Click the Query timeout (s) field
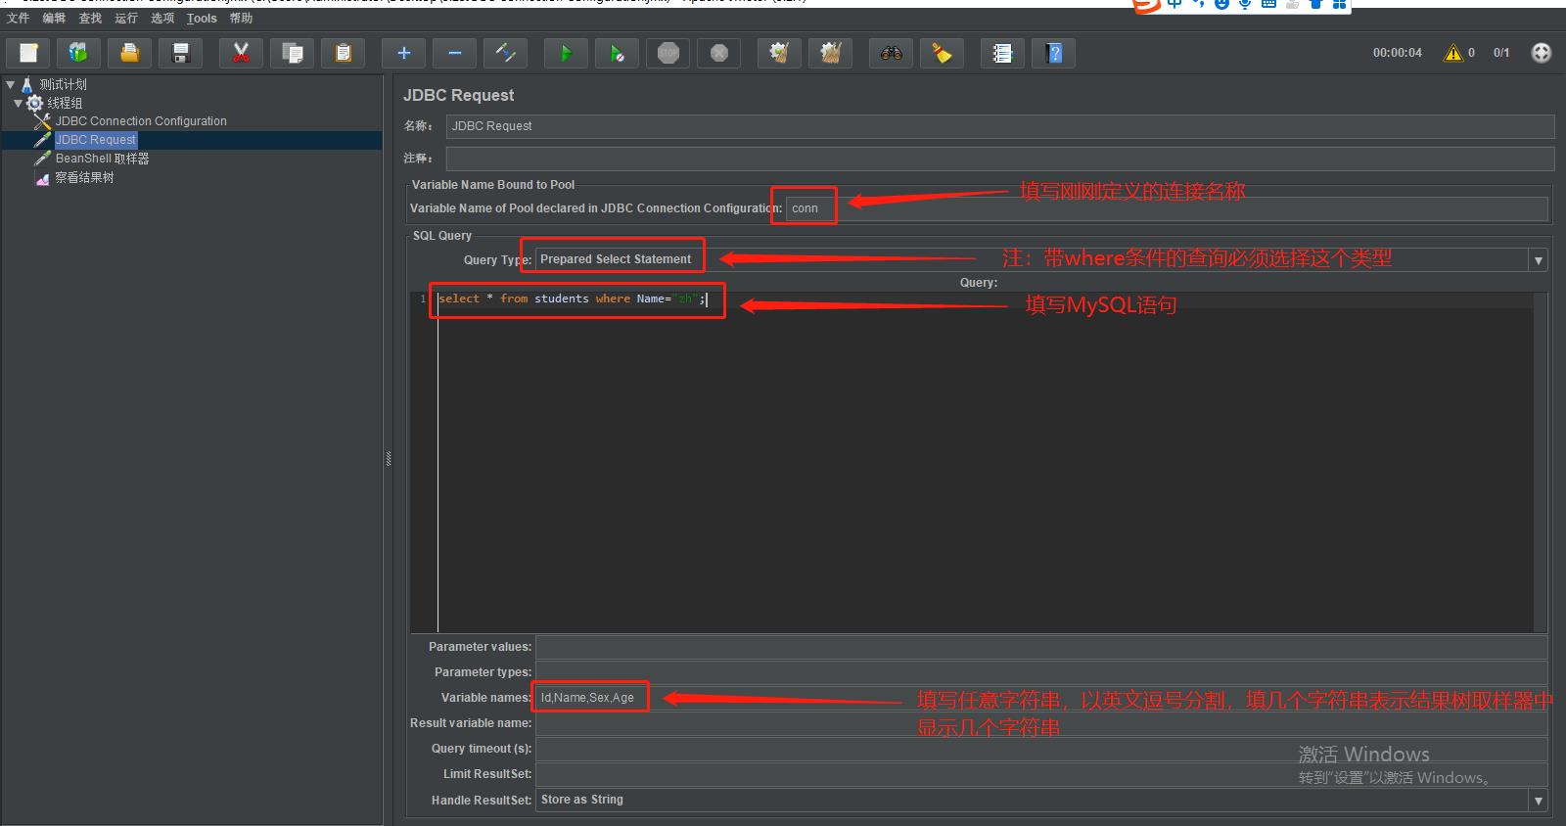 [1041, 749]
